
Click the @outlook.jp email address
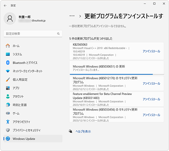point(39,21)
